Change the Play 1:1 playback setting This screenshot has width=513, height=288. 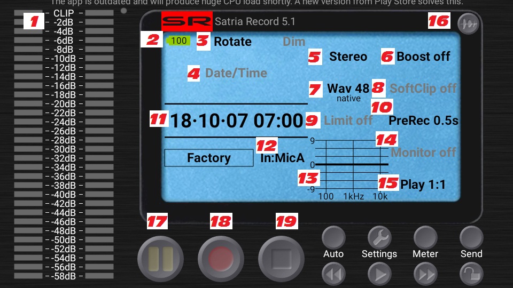[x=423, y=185]
